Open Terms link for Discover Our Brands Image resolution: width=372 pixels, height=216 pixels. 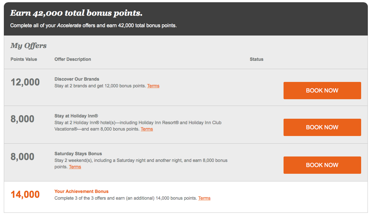(x=153, y=86)
